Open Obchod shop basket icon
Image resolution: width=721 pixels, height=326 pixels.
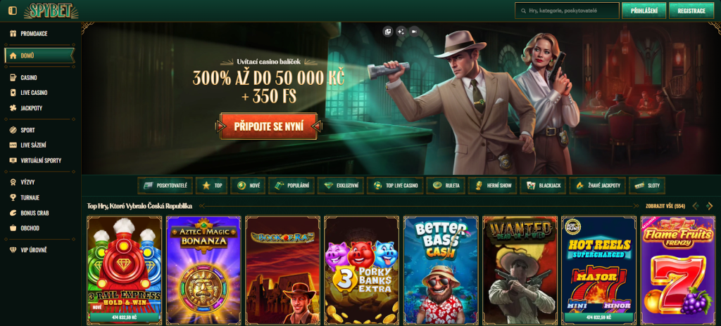(x=13, y=228)
